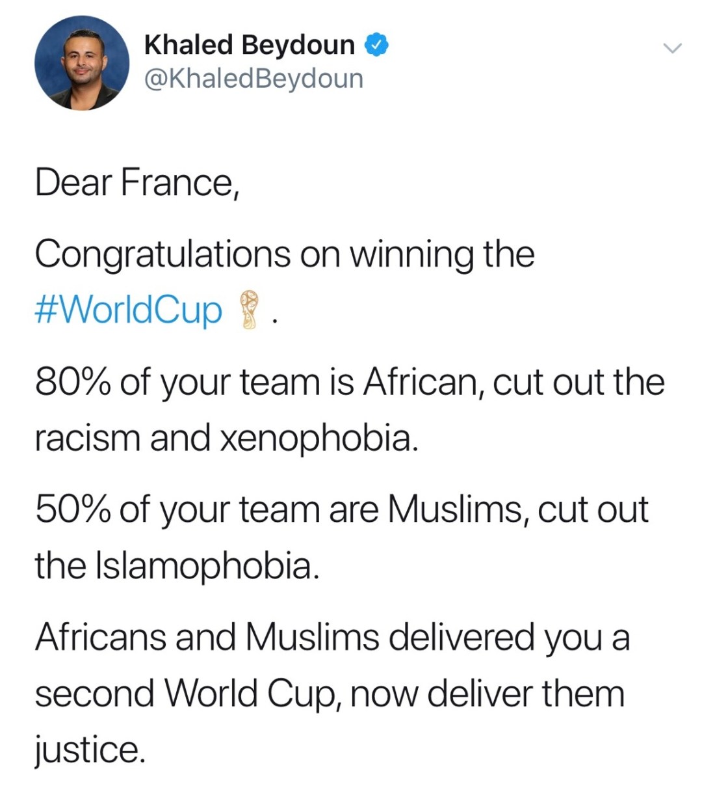The width and height of the screenshot is (715, 786).
Task: Click the World Cup trophy emoji
Action: (x=248, y=310)
